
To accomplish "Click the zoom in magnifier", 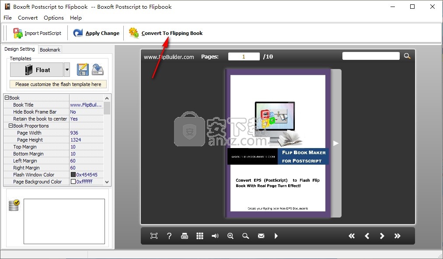I will point(230,236).
